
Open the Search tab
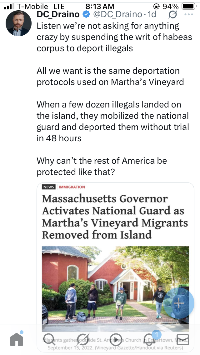(x=50, y=339)
